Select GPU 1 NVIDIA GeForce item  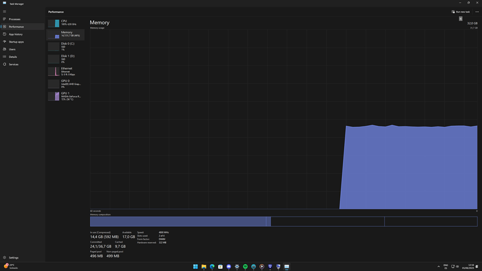tap(65, 96)
